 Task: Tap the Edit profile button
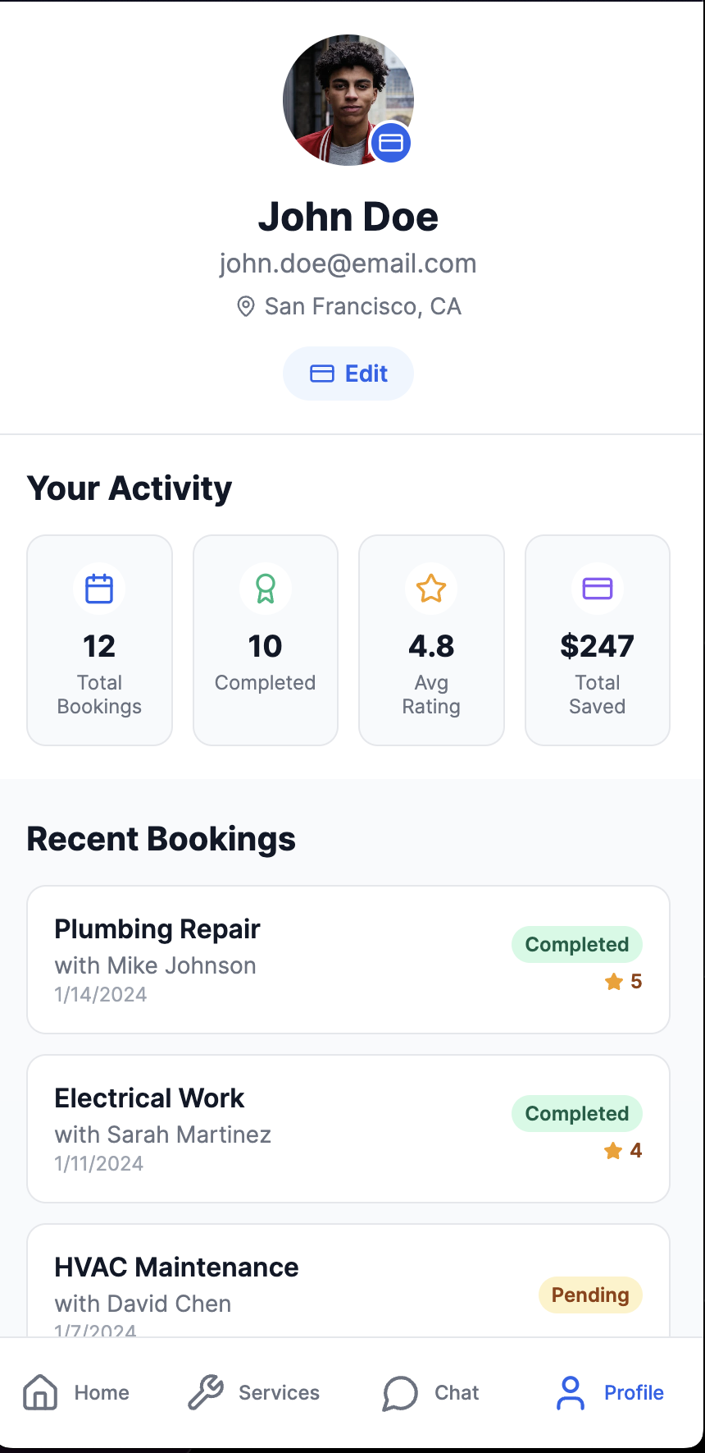pos(348,374)
